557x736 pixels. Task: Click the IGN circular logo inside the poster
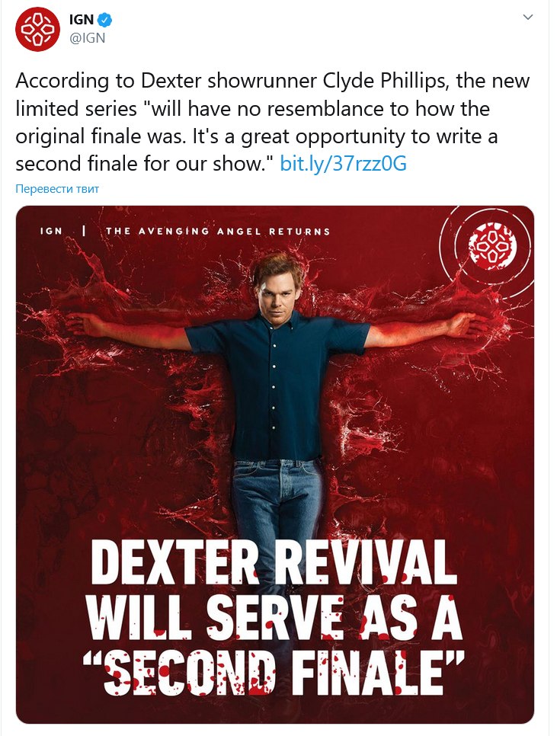493,246
